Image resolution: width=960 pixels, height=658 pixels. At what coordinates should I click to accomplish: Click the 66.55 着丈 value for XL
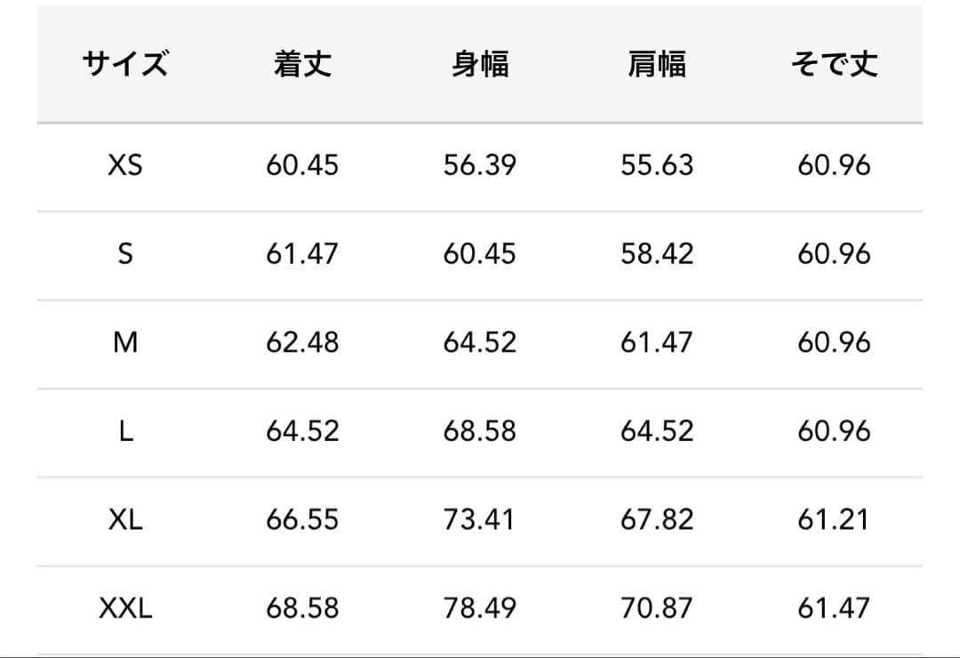pos(302,519)
